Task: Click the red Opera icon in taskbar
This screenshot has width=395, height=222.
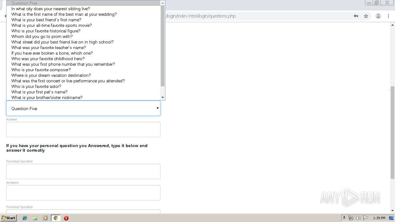Action: (66, 218)
